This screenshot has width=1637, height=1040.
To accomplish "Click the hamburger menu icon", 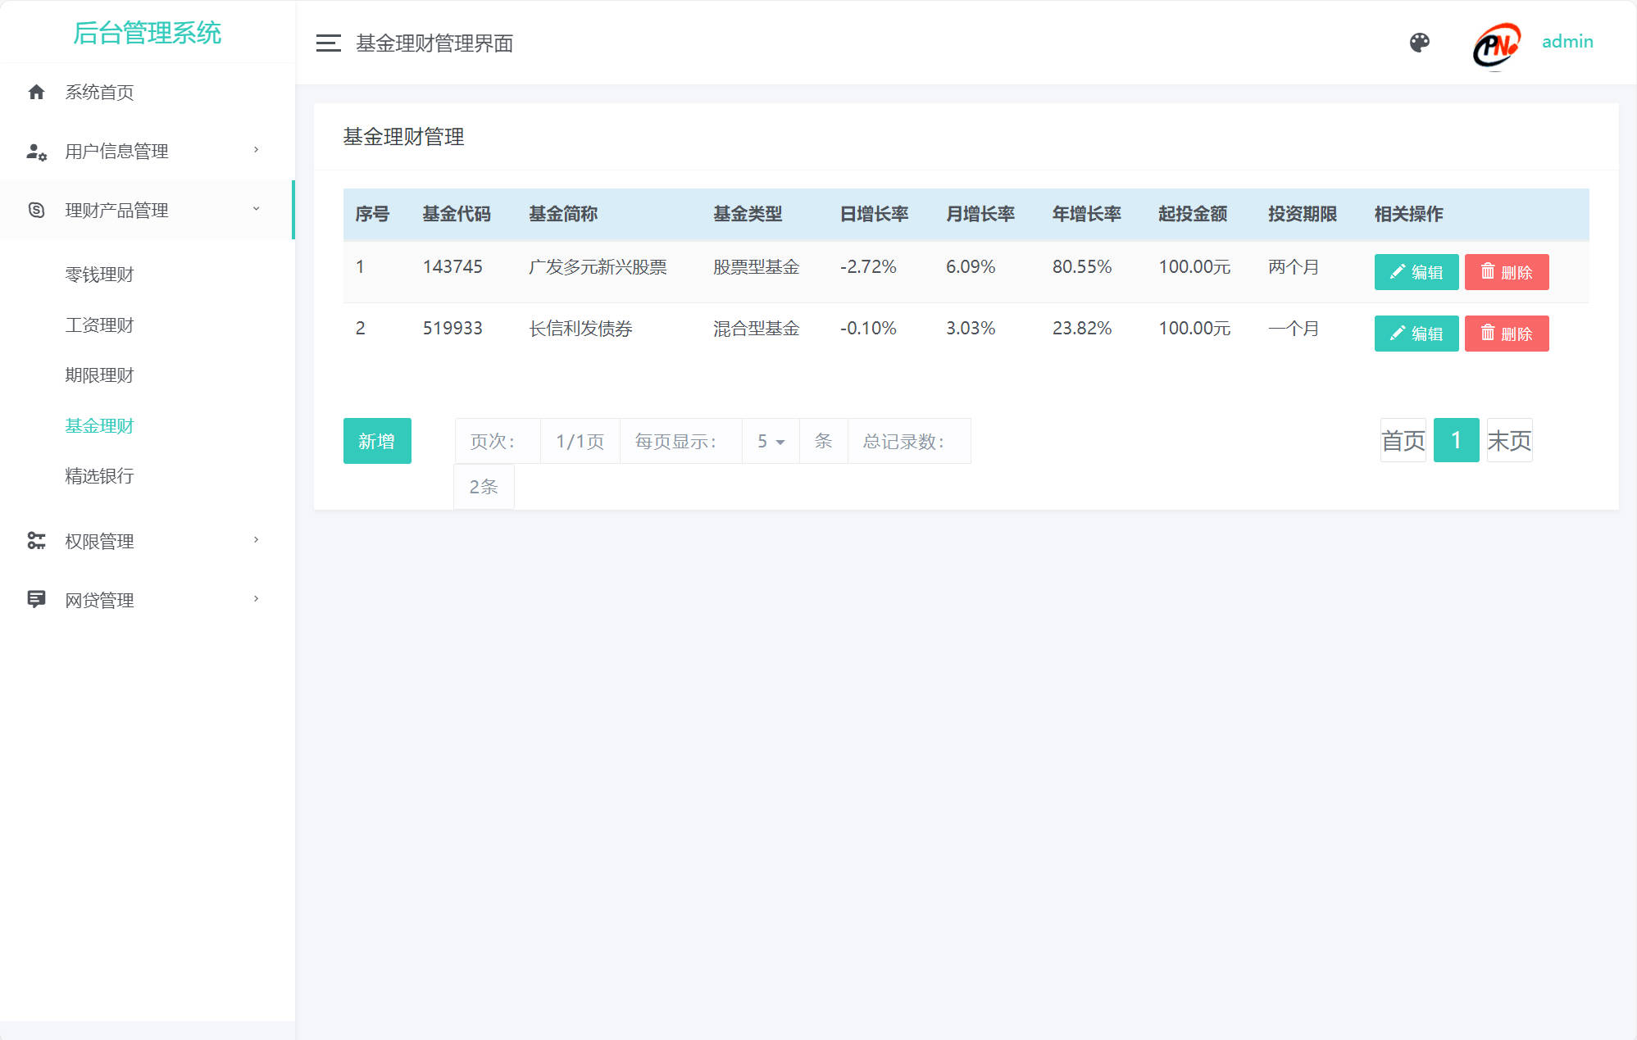I will [328, 43].
